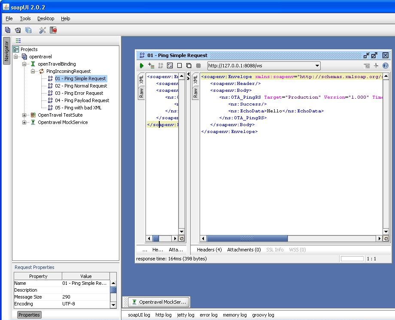Click the add to MockService icon
The image size is (395, 320).
pyautogui.click(x=161, y=66)
